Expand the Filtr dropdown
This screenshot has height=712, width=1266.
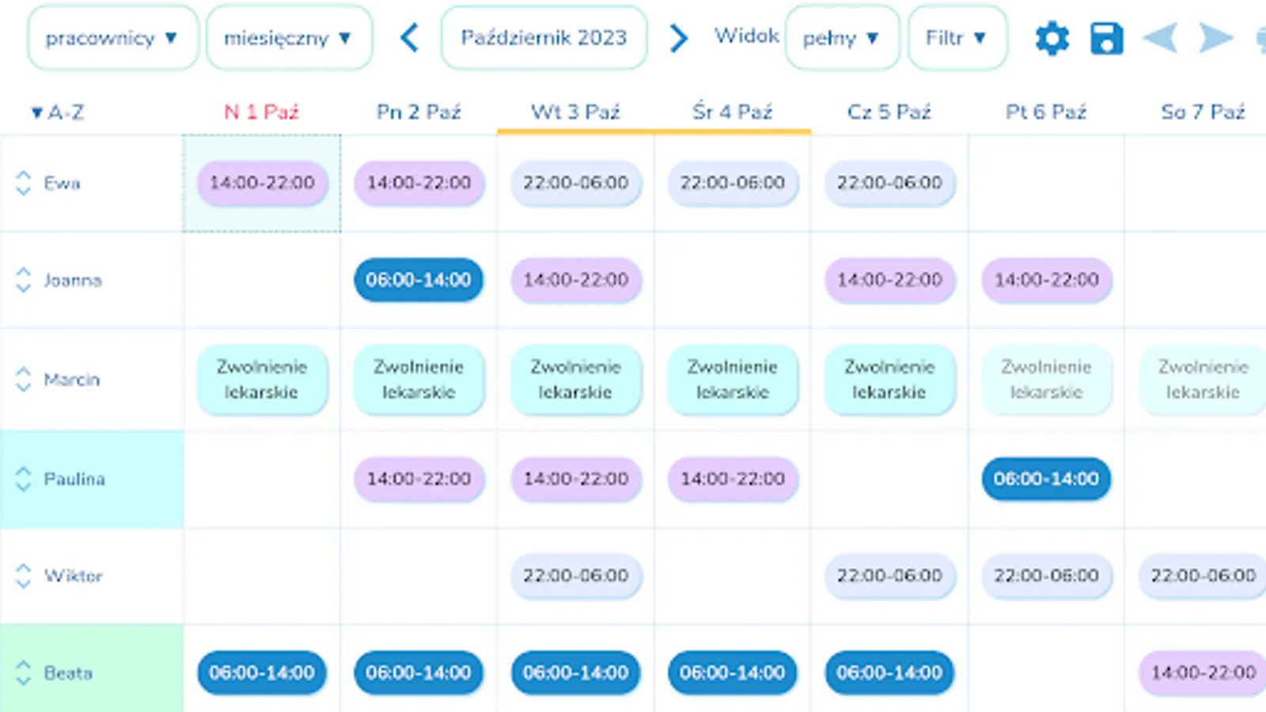[x=957, y=38]
